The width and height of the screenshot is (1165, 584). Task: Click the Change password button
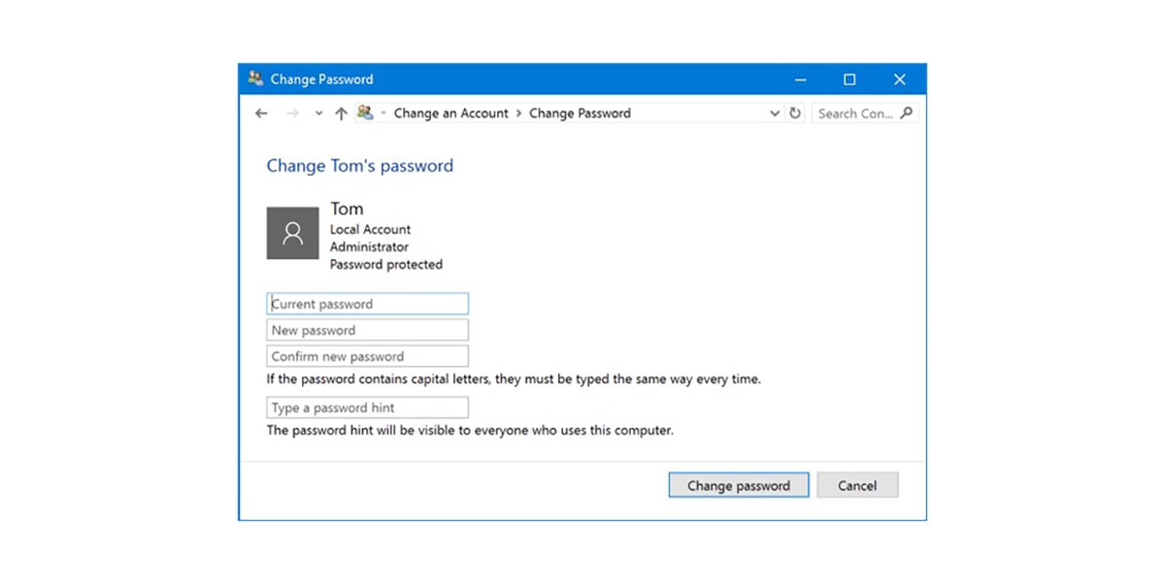739,485
